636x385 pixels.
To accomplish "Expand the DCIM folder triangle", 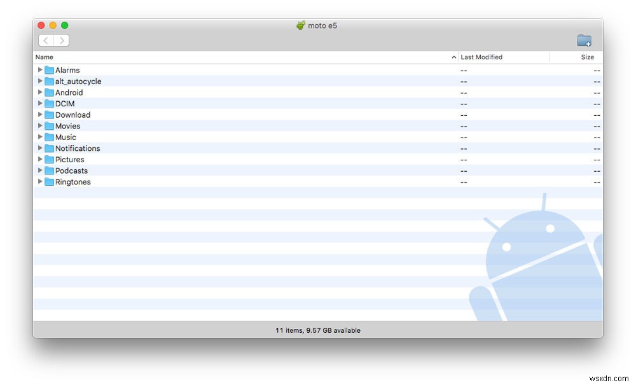I will coord(39,103).
